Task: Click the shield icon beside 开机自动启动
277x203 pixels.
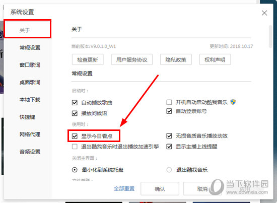Action: pyautogui.click(x=233, y=102)
